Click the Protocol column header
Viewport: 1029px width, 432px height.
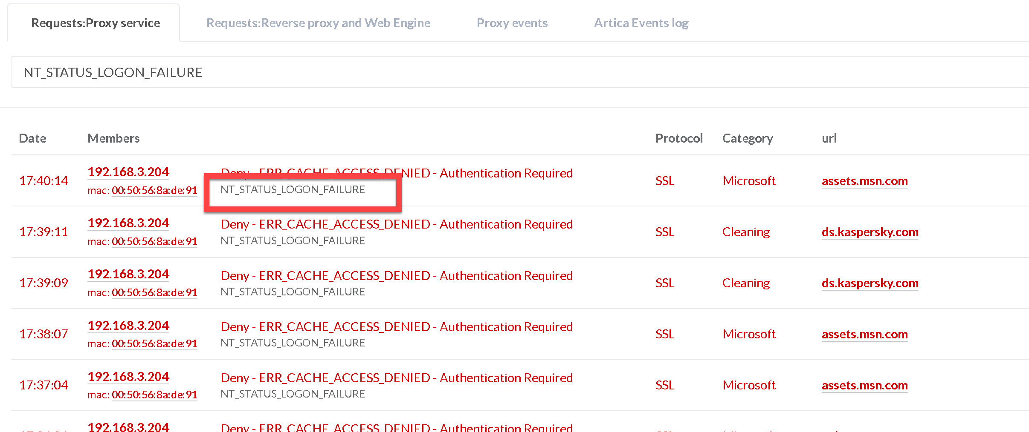point(678,138)
